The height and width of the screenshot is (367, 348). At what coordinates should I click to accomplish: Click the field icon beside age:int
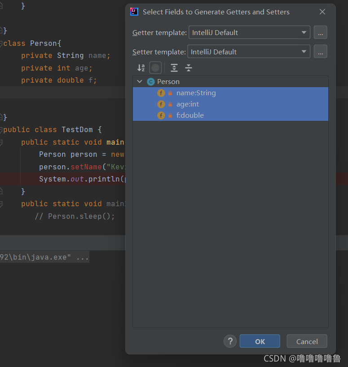pos(161,104)
